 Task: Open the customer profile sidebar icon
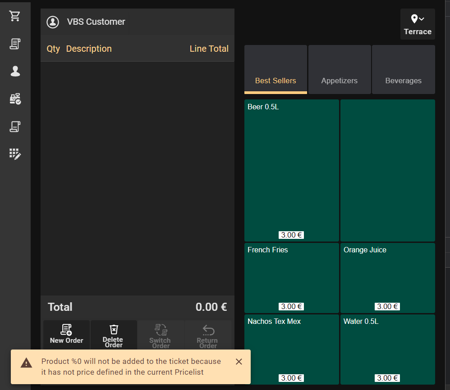coord(15,71)
